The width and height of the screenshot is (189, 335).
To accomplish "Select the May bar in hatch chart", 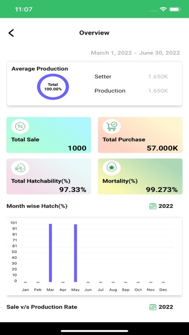I will (x=75, y=253).
